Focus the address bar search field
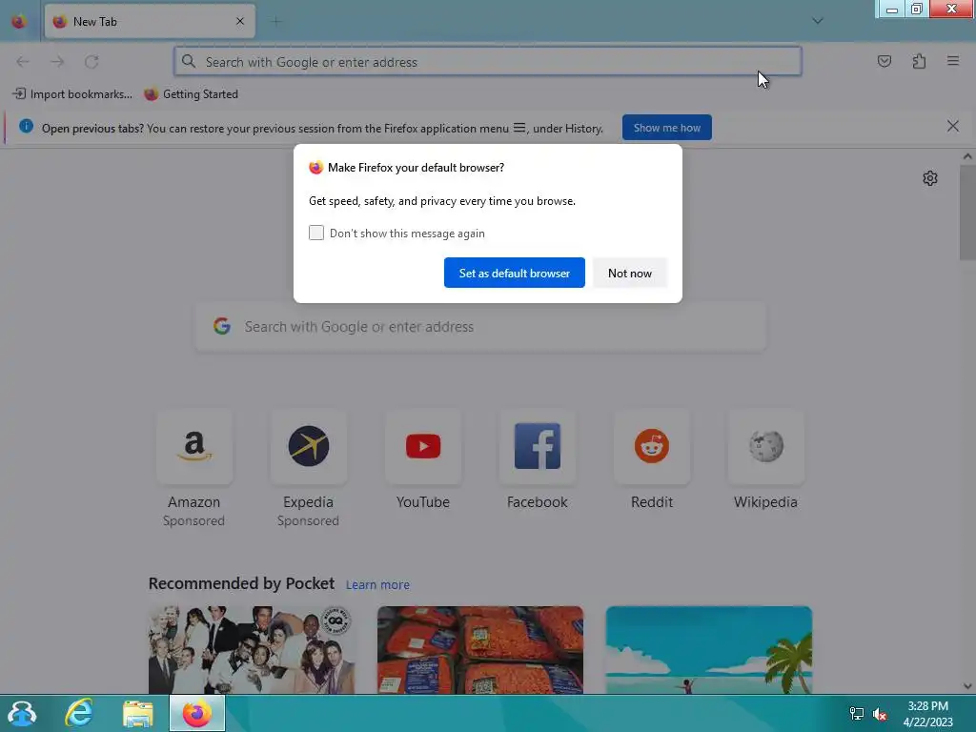The width and height of the screenshot is (976, 732). coord(487,61)
